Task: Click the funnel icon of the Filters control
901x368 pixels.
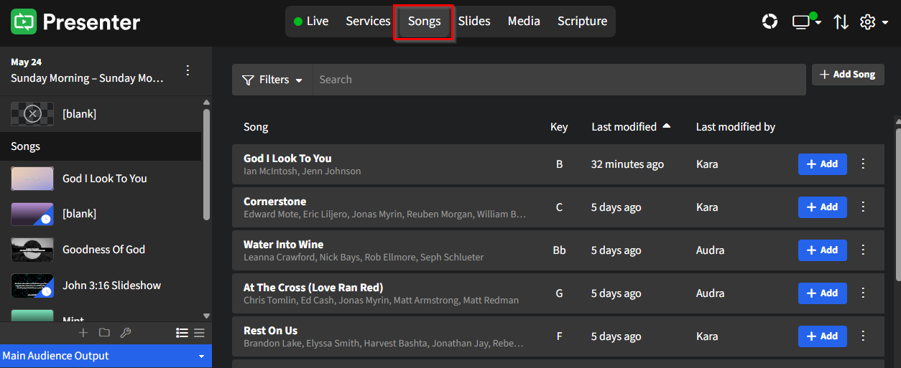Action: [x=248, y=80]
